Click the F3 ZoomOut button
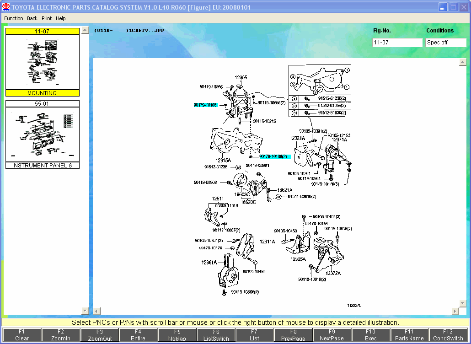471x344 pixels. (x=99, y=335)
